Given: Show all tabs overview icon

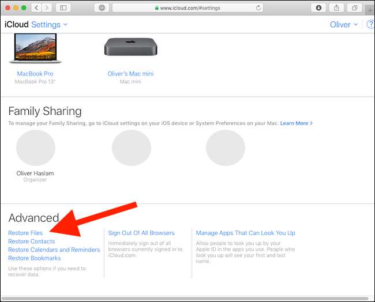Looking at the screenshot, I should click(355, 8).
